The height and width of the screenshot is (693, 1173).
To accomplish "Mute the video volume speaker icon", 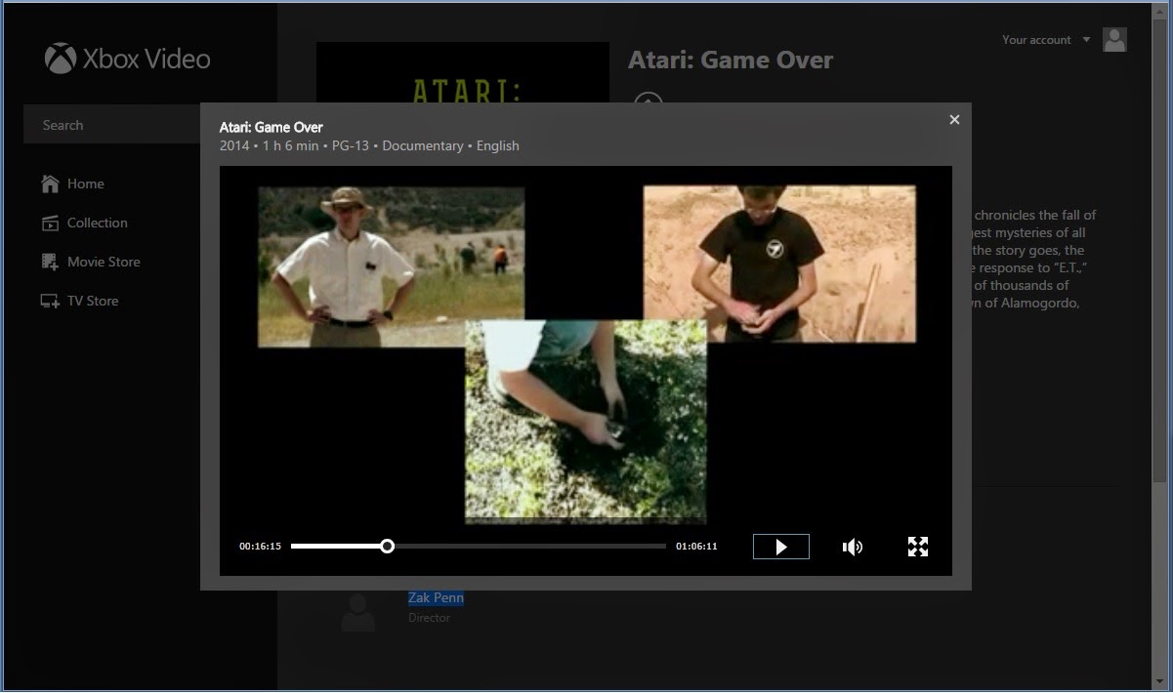I will point(853,547).
